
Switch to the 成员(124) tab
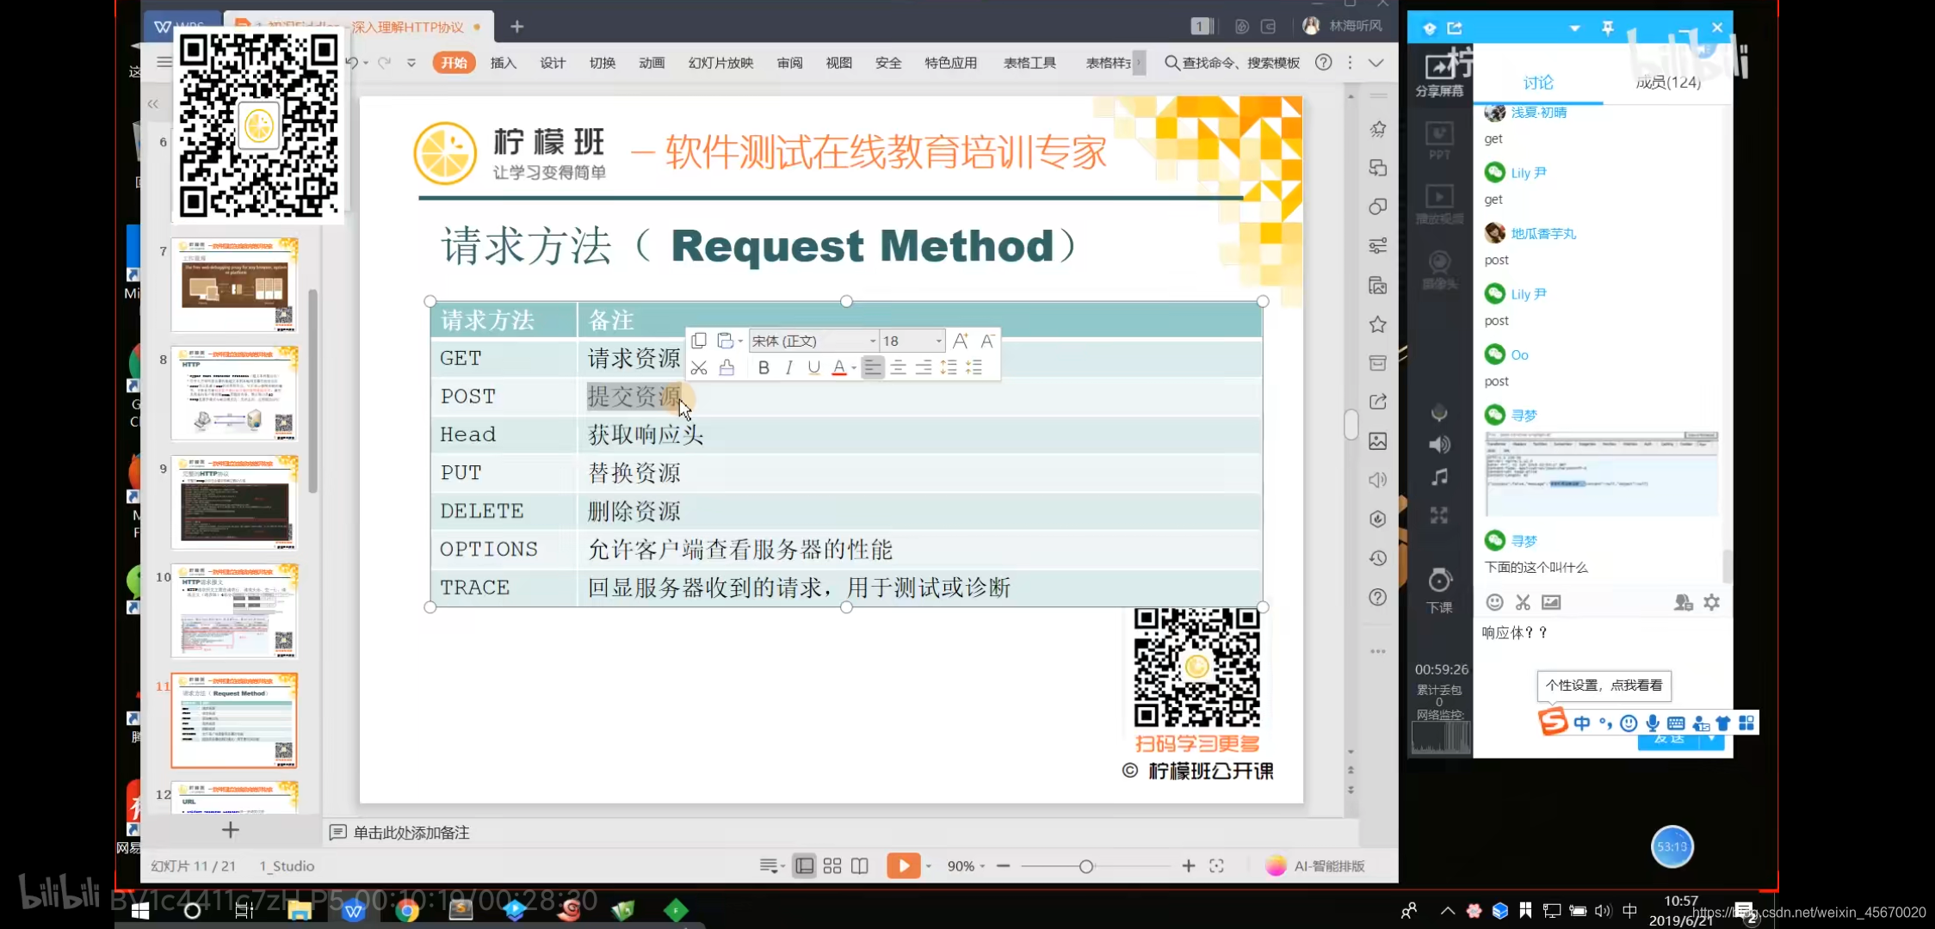click(x=1667, y=83)
